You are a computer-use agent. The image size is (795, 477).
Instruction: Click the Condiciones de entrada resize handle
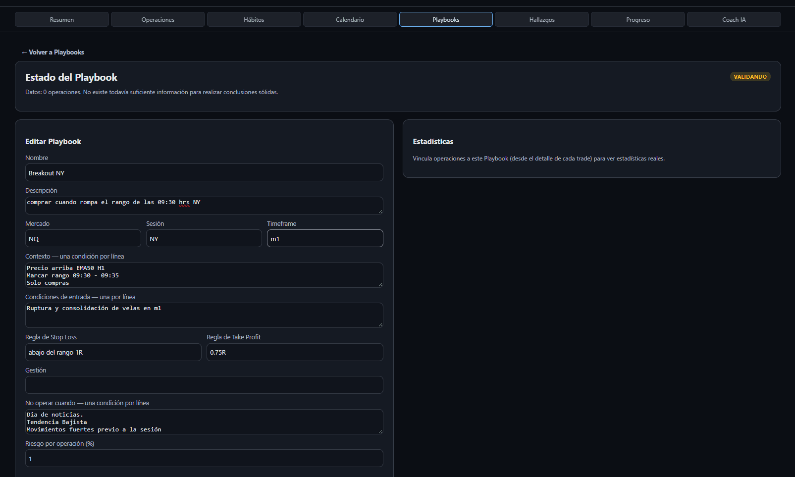(380, 325)
